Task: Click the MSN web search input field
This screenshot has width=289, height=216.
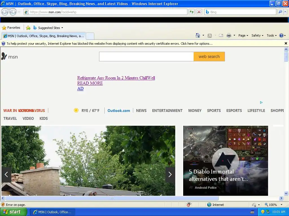Action: [146, 57]
